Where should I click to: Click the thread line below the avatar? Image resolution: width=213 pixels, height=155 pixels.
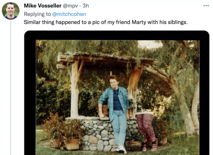pyautogui.click(x=11, y=89)
